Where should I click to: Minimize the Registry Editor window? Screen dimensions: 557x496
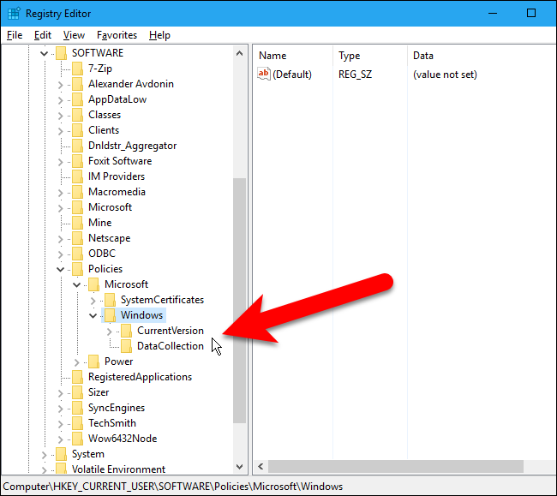pos(493,14)
